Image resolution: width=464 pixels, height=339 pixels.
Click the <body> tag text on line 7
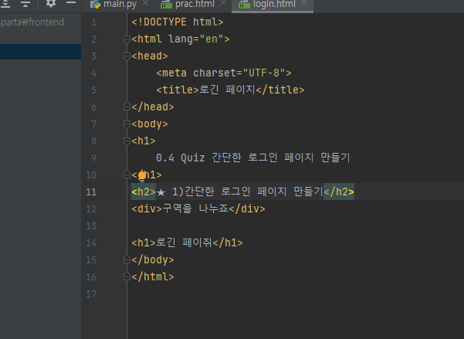click(x=150, y=124)
